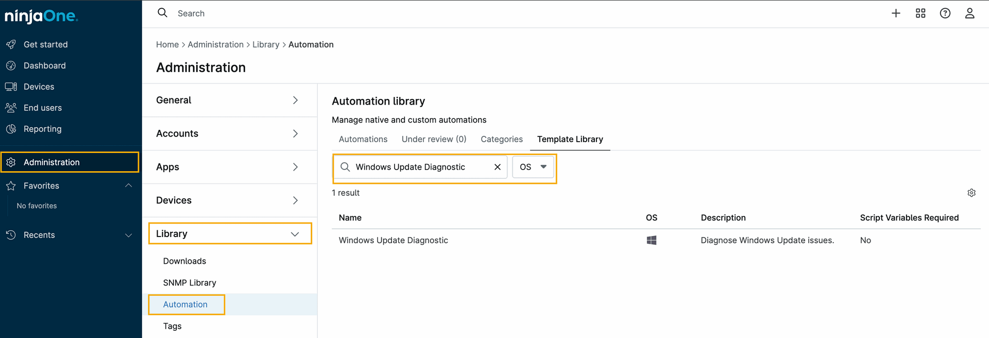Screen dimensions: 989x338
Task: Click the table settings gear icon
Action: 971,193
